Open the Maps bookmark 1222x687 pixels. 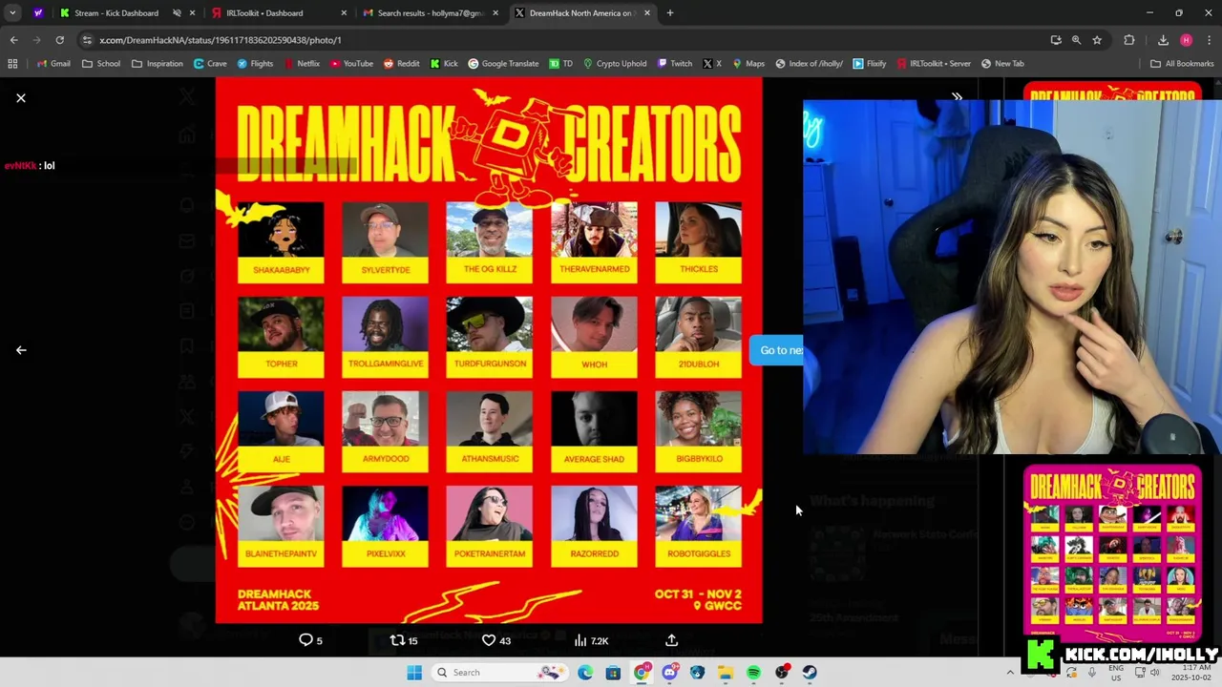tap(748, 64)
